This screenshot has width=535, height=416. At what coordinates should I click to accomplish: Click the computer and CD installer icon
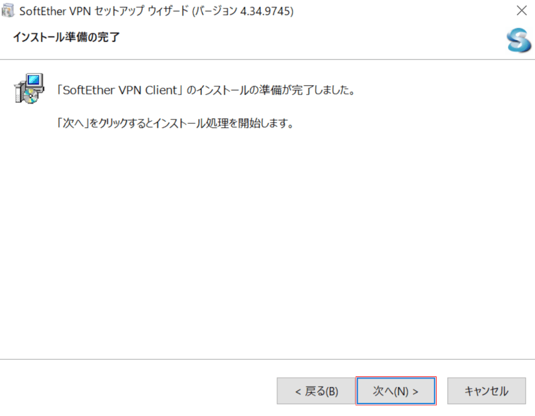click(29, 88)
